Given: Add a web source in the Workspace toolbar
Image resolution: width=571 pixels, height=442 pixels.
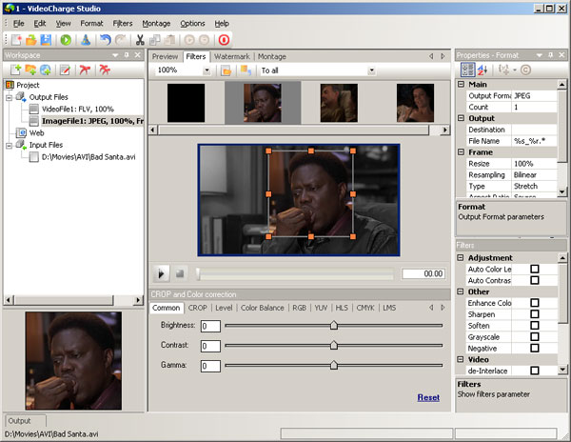Looking at the screenshot, I should pos(46,70).
